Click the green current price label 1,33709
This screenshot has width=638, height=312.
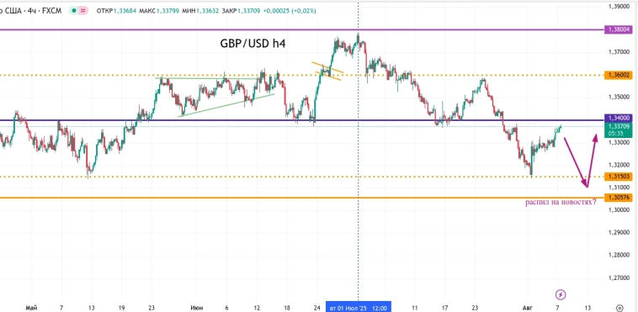click(619, 126)
